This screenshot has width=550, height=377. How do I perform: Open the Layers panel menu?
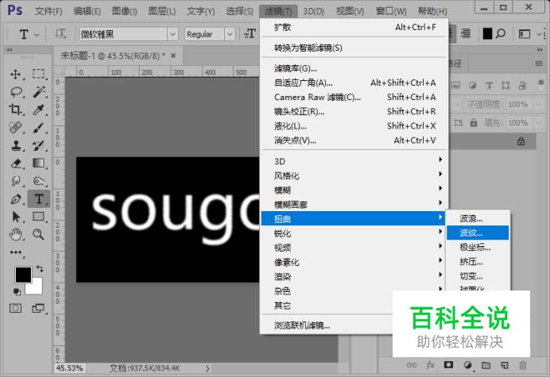(x=539, y=63)
